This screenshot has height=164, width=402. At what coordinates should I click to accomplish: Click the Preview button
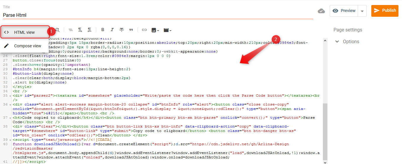[344, 11]
